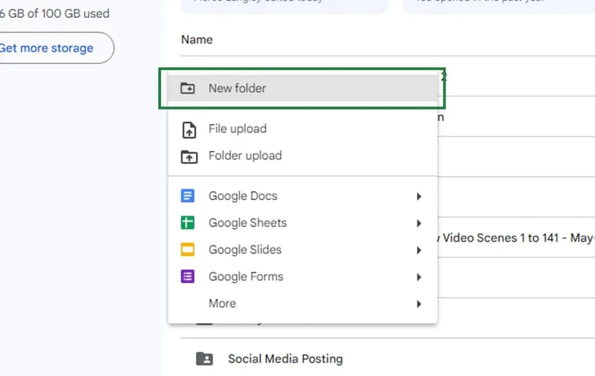Viewport: 595px width, 376px height.
Task: Select New folder from the menu
Action: click(302, 88)
